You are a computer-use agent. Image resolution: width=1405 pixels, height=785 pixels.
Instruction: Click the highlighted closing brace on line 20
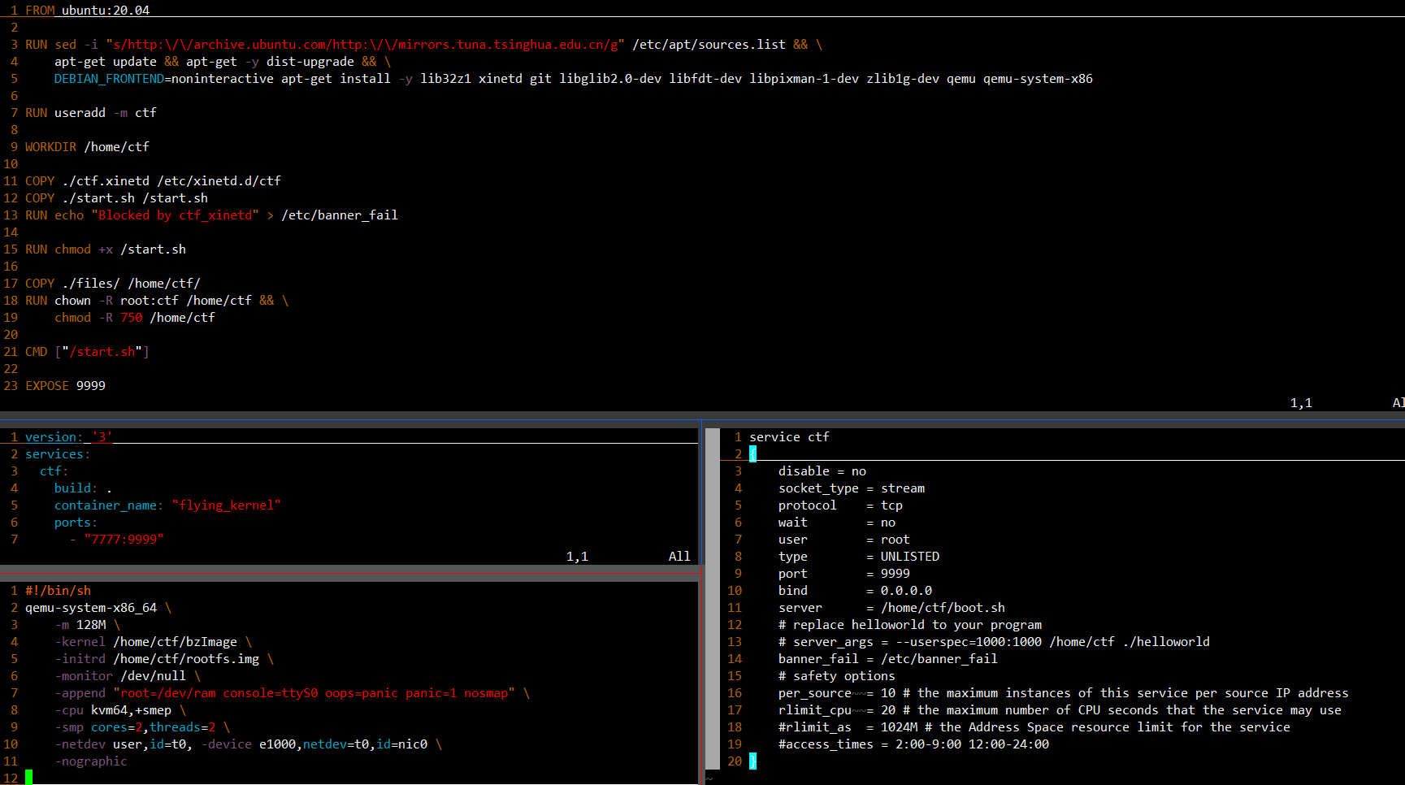752,761
